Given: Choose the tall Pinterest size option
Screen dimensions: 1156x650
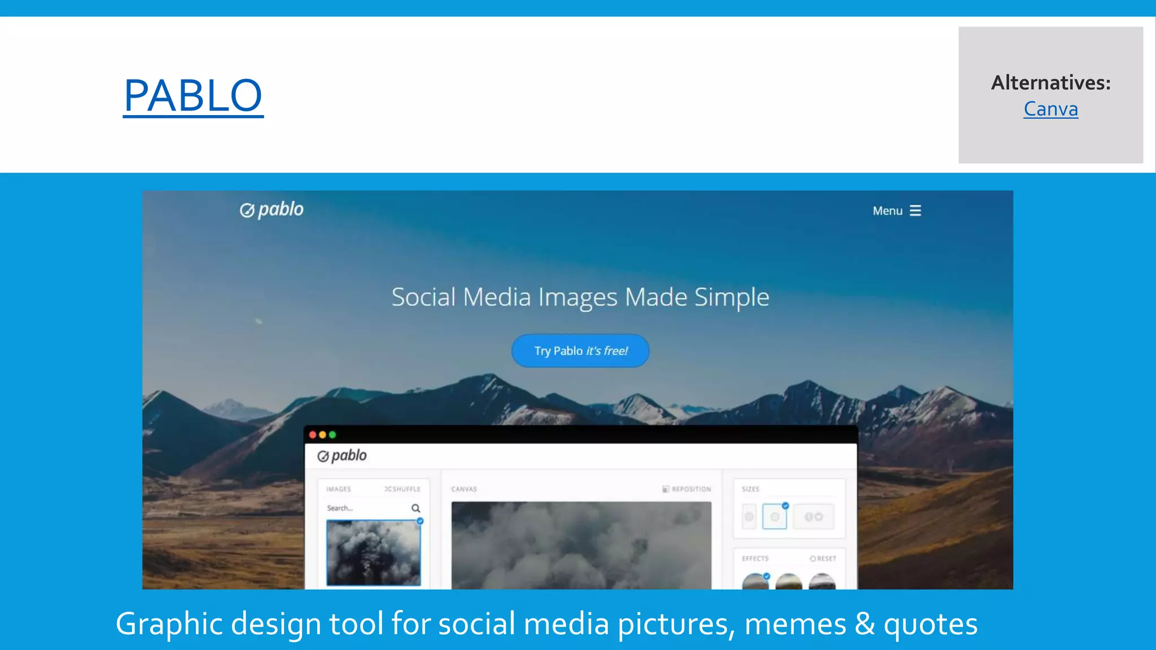Looking at the screenshot, I should [749, 516].
